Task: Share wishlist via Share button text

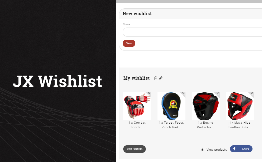Action: click(246, 149)
